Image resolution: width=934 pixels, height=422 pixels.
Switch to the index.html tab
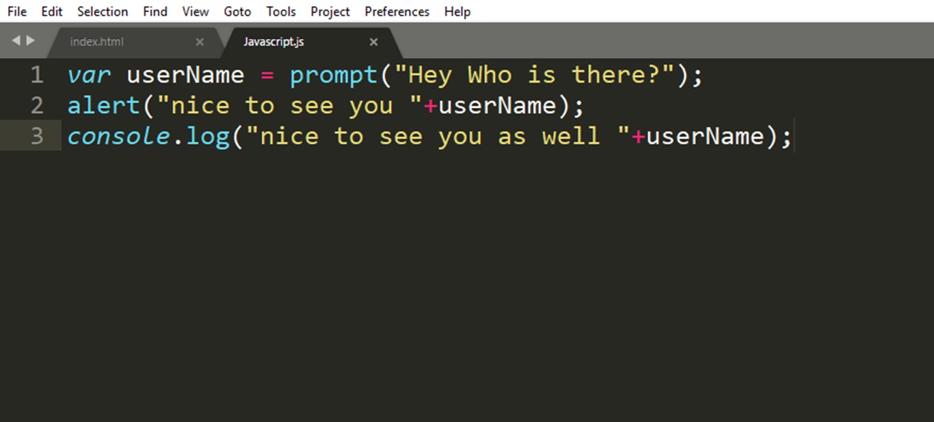click(96, 42)
